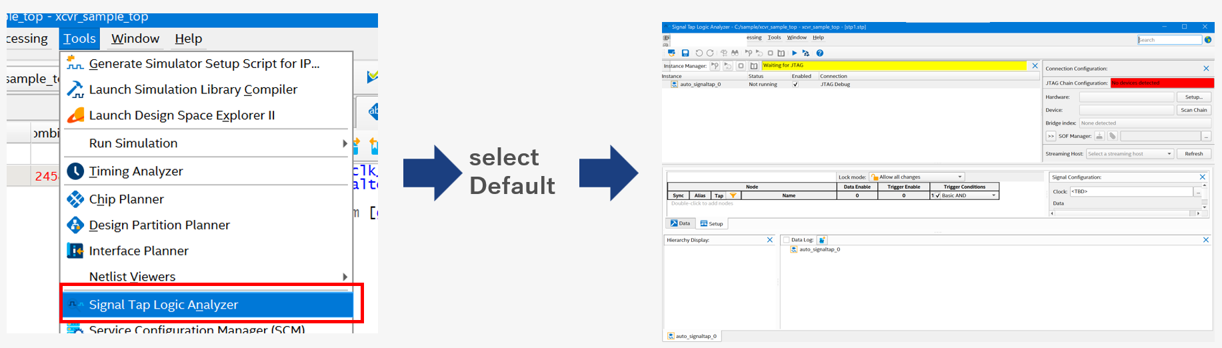This screenshot has height=348, width=1222.
Task: Click the Timing Analyzer menu entry
Action: [x=136, y=171]
